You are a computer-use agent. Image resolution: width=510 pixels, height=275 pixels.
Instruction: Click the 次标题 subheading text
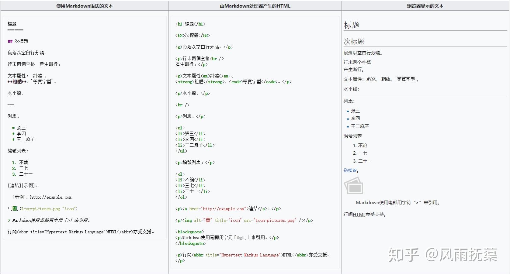[354, 41]
